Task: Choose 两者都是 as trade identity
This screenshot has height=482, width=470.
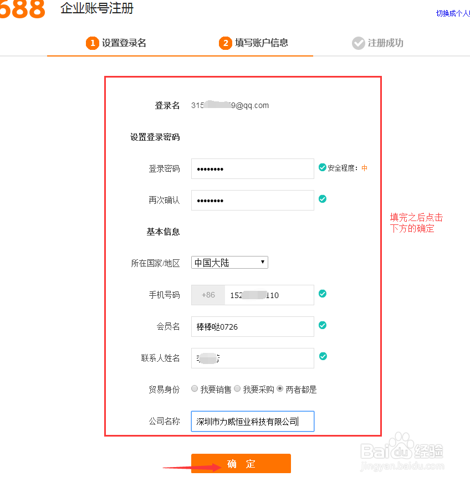Action: pyautogui.click(x=281, y=389)
